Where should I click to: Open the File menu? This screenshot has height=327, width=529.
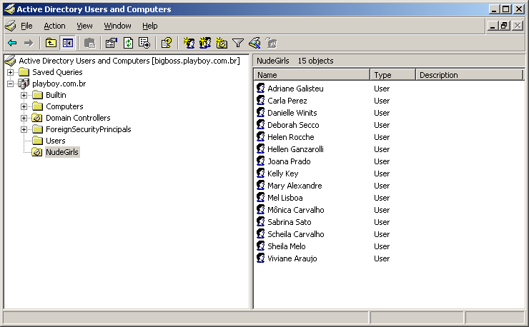(x=26, y=26)
